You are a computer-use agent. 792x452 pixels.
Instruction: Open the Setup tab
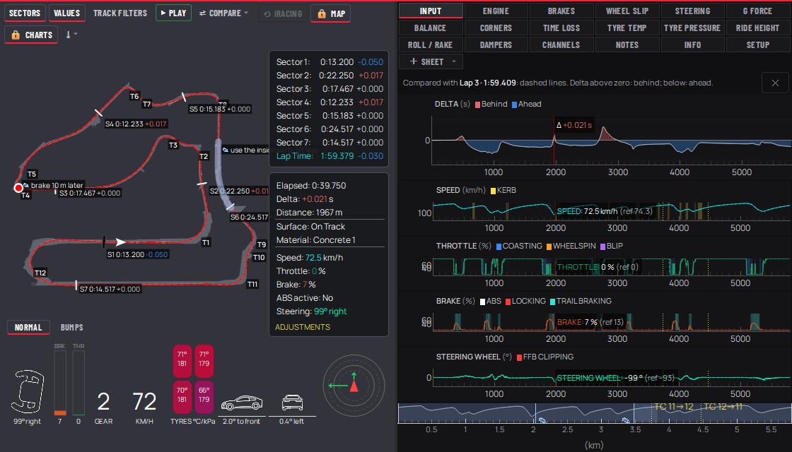pos(757,44)
